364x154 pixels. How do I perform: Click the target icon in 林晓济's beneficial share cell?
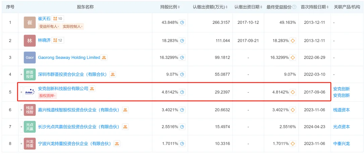[293, 41]
